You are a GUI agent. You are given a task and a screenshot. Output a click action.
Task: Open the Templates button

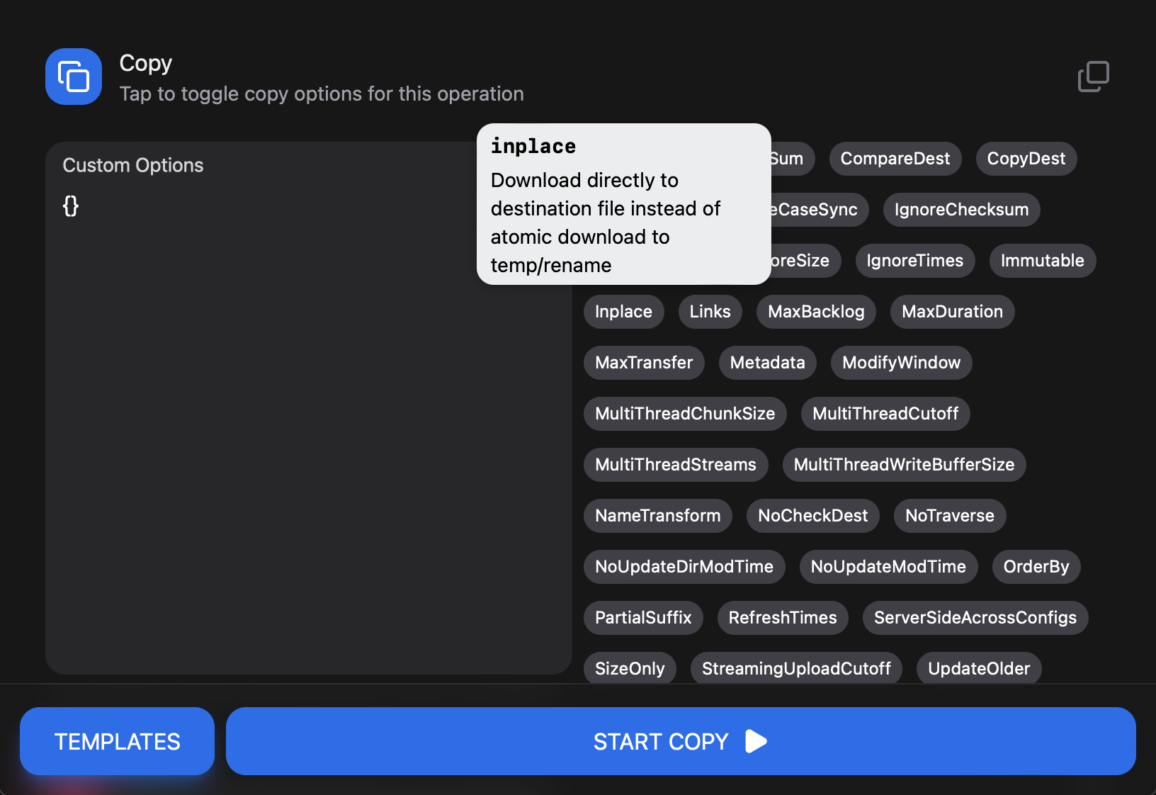point(117,741)
